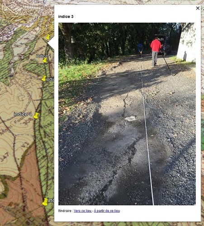Click the 'indice 3' balloon title
The image size is (204, 226).
(x=66, y=17)
